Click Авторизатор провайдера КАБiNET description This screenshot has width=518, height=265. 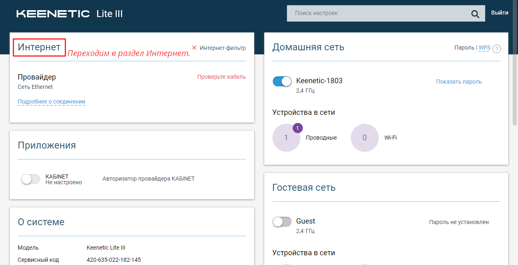149,179
